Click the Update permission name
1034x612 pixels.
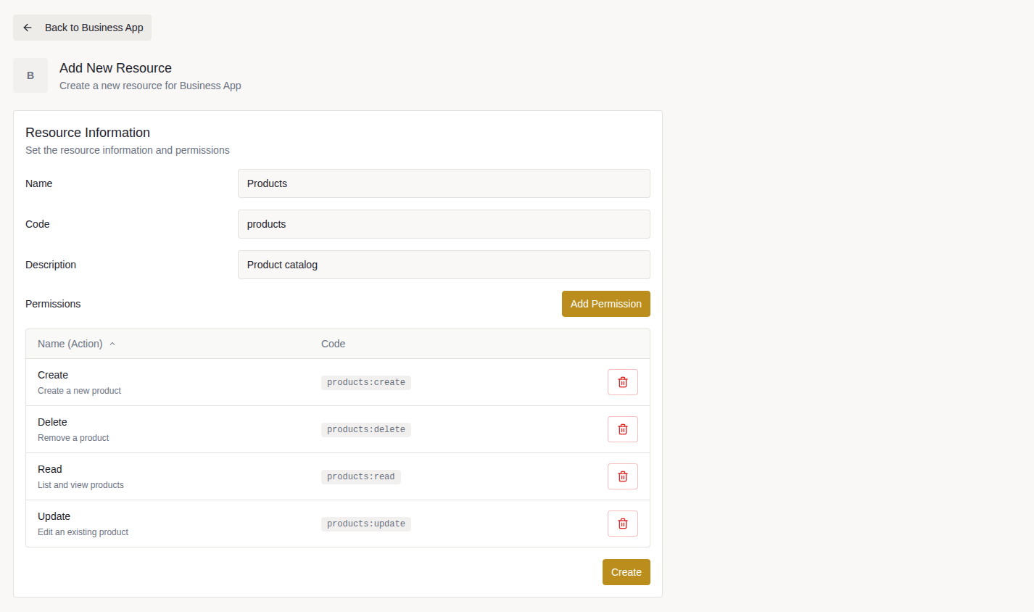pos(54,516)
